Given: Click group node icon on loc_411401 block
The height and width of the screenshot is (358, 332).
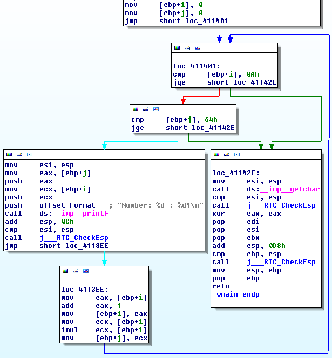Looking at the screenshot, I should tap(198, 48).
